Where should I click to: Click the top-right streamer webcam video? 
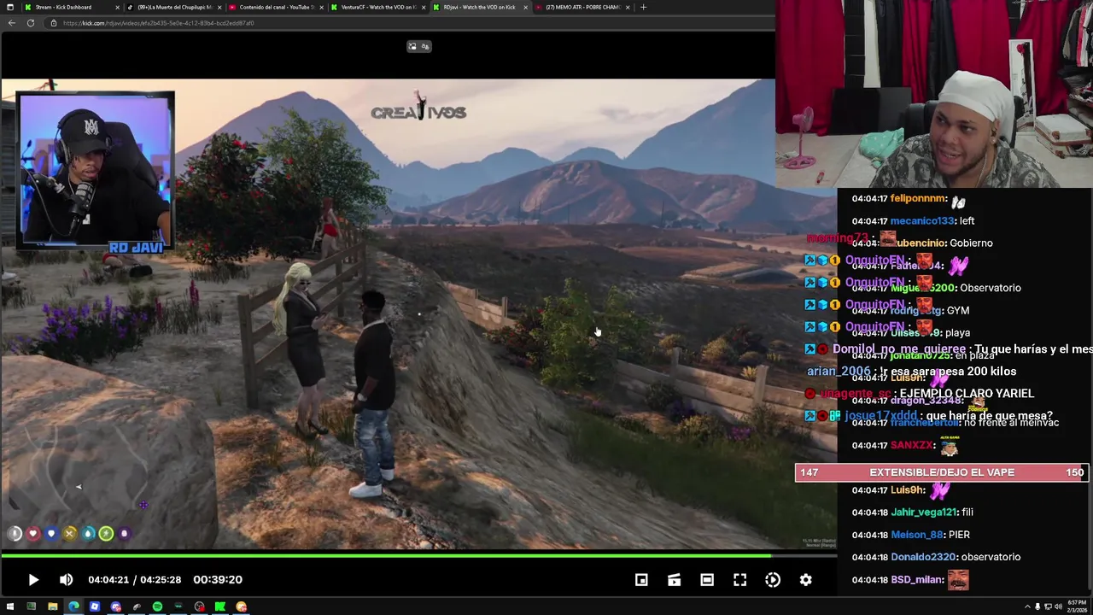pos(934,94)
